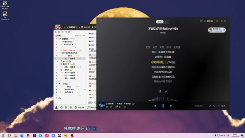Viewport: 245px width, 138px height.
Task: Open the audio mixer settings icon
Action: point(71,108)
